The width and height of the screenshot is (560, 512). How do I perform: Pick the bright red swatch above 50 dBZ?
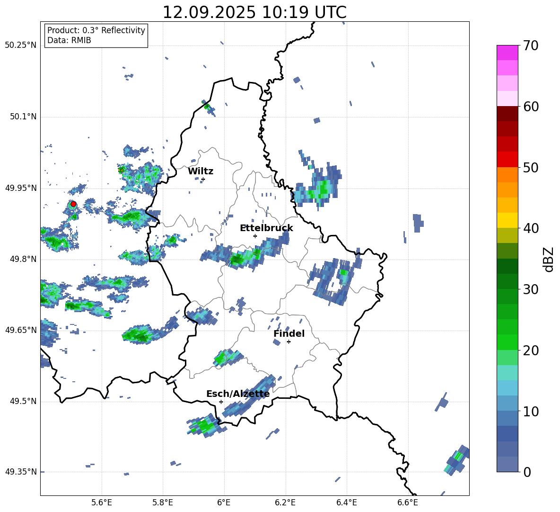pos(507,160)
